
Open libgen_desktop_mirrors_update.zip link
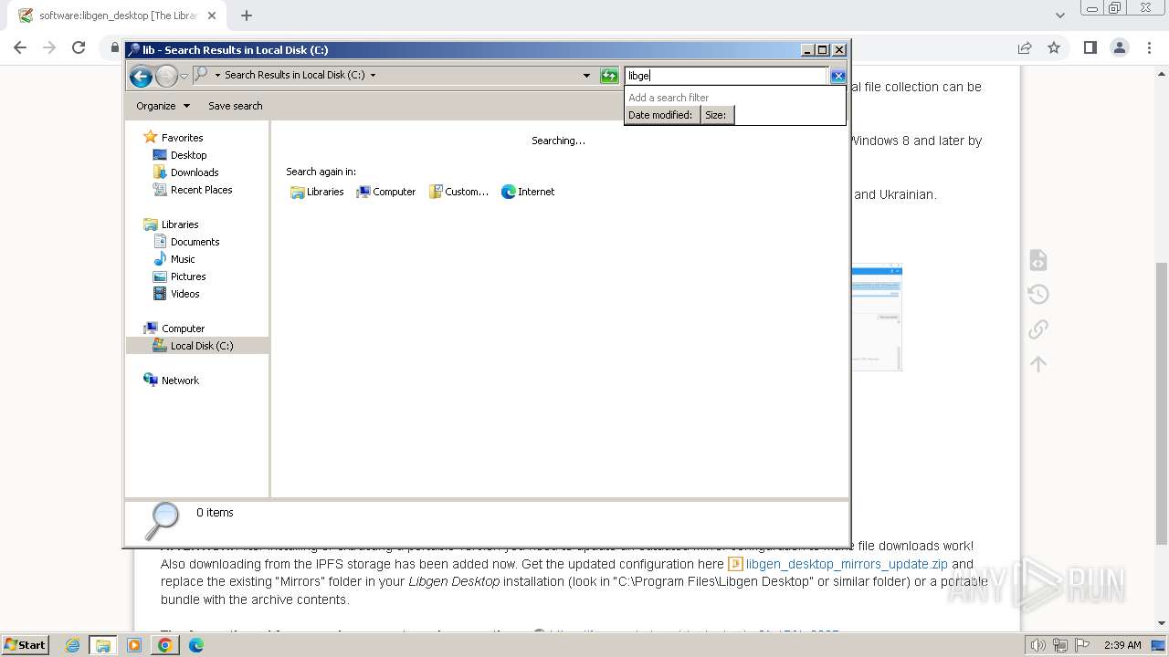pyautogui.click(x=847, y=564)
